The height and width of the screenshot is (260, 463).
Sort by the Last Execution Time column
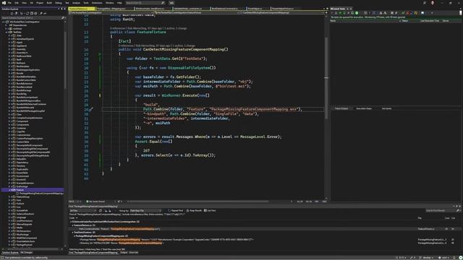430,21
